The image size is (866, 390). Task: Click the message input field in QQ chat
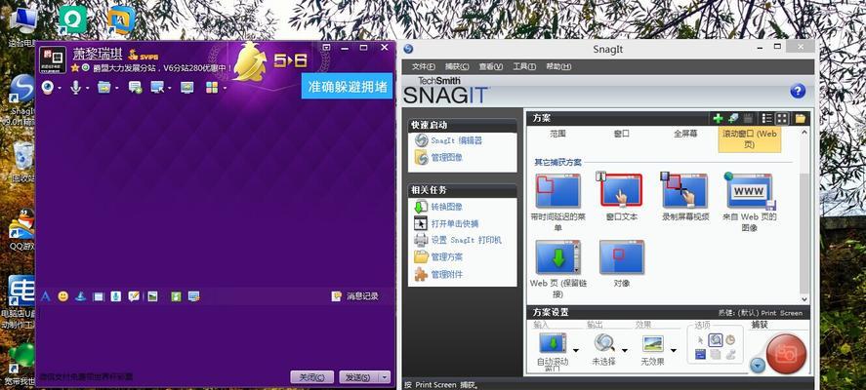click(216, 336)
